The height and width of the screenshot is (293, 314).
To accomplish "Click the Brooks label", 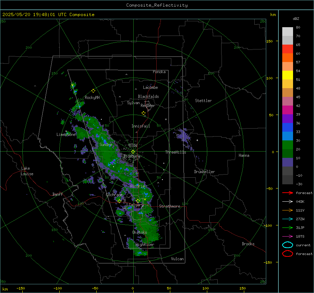I will coord(248,244).
